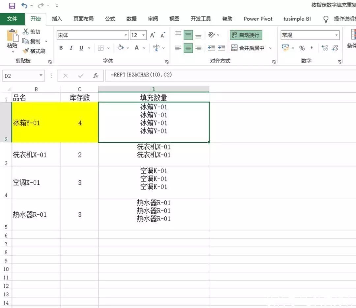Click the 粘贴 paste button

(x=12, y=40)
